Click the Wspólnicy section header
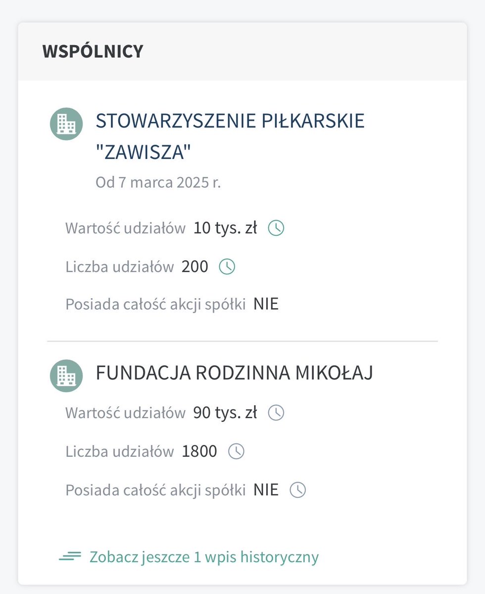This screenshot has width=485, height=594. tap(93, 51)
